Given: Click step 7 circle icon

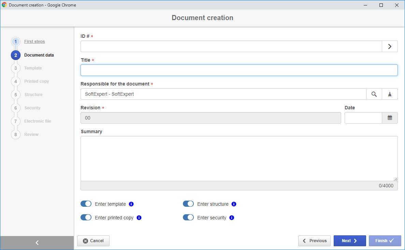Looking at the screenshot, I should [15, 121].
